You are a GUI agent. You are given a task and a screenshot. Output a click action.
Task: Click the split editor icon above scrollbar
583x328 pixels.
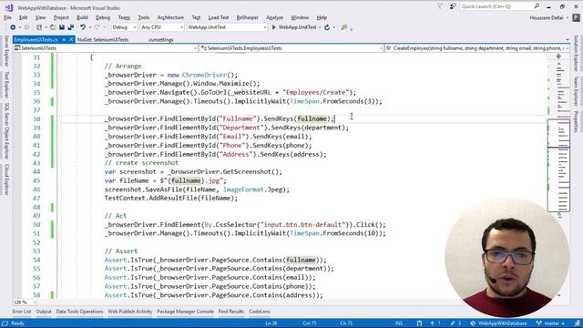pos(558,56)
